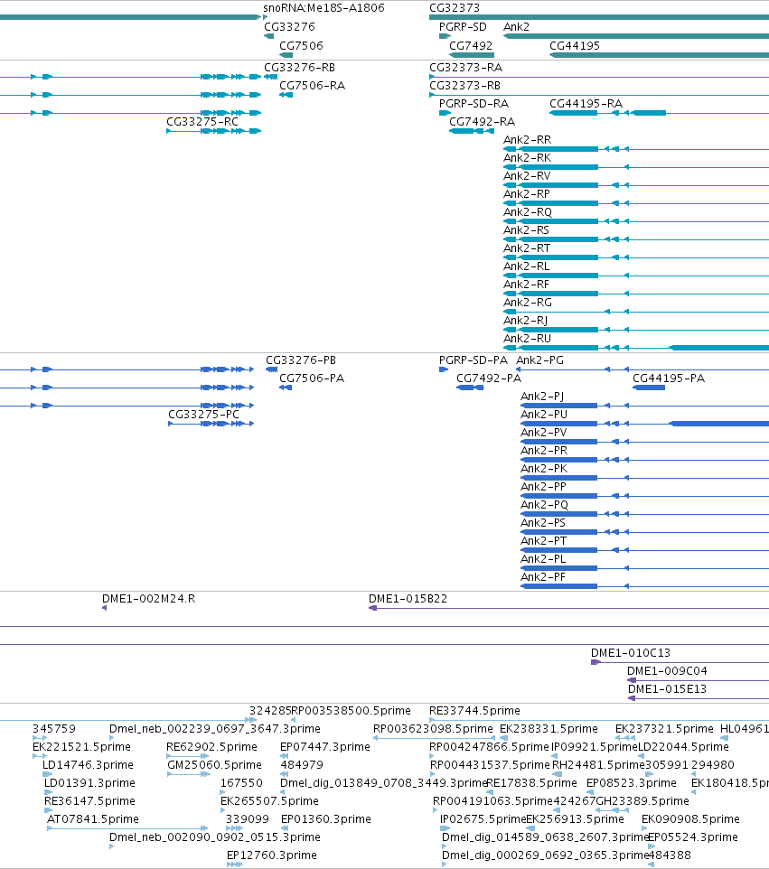769x869 pixels.
Task: Select the Dmel_dig_014589_0638_2607.3prime EST label
Action: (545, 836)
